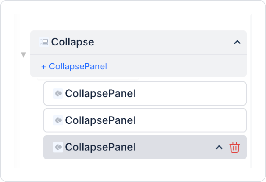Collapse the Collapse header using its chevron
This screenshot has height=182, width=266.
coord(237,42)
